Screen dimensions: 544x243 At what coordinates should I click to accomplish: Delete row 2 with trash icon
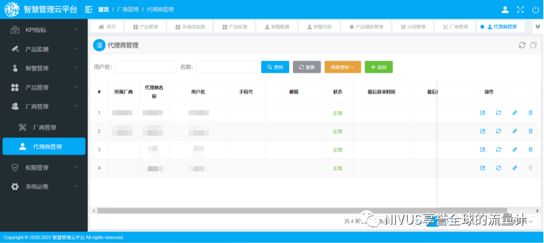(530, 131)
